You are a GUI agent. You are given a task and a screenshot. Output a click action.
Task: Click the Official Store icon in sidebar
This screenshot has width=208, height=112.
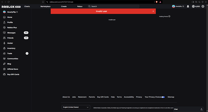pos(5,69)
